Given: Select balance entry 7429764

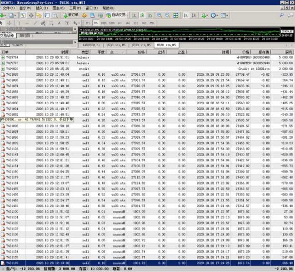Looking at the screenshot, I should (x=147, y=57).
